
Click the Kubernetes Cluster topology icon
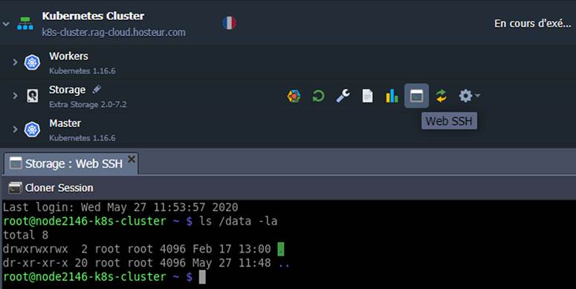pyautogui.click(x=25, y=23)
